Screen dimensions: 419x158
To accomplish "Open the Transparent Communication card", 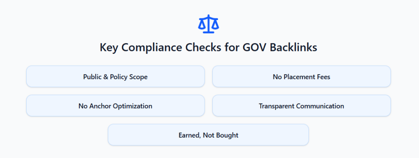I will tap(302, 105).
